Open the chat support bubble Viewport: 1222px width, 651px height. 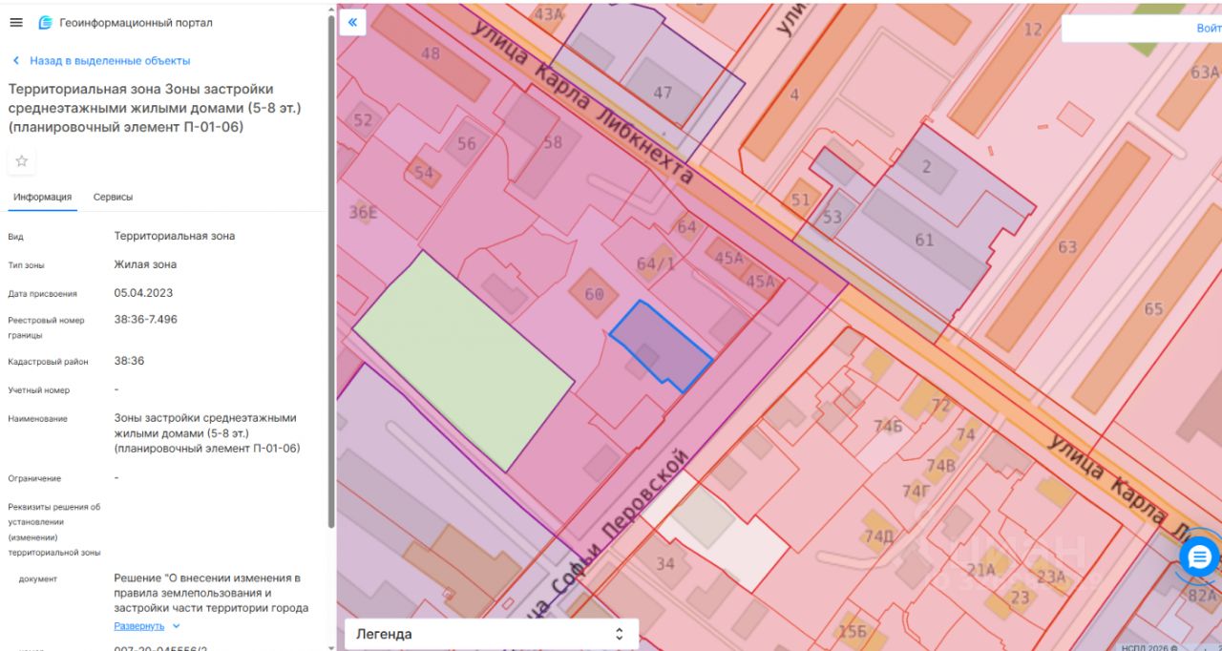(x=1199, y=556)
